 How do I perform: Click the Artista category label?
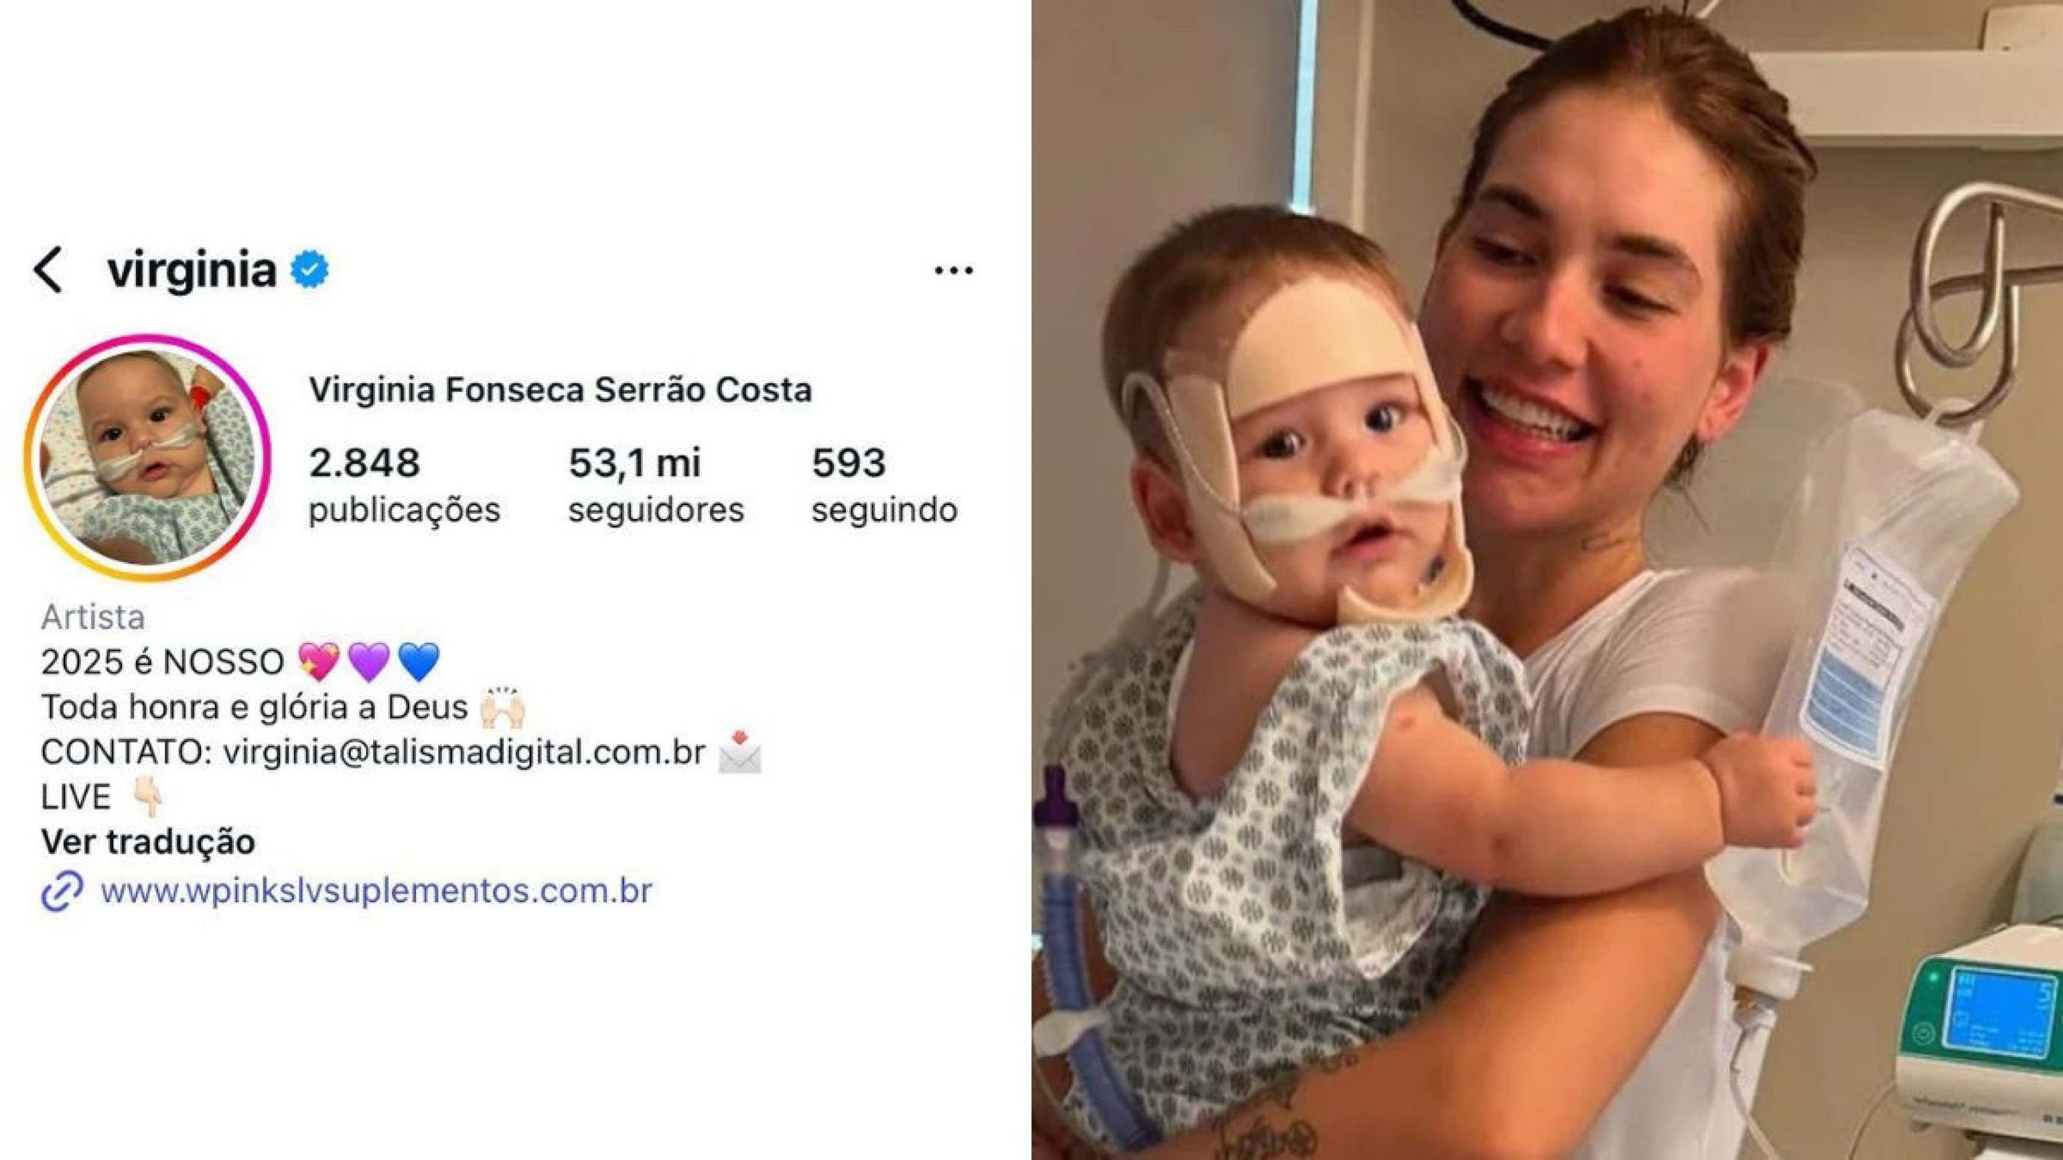(93, 617)
